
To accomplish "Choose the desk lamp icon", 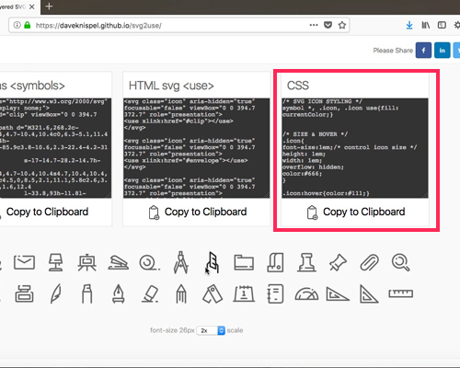I will point(55,262).
